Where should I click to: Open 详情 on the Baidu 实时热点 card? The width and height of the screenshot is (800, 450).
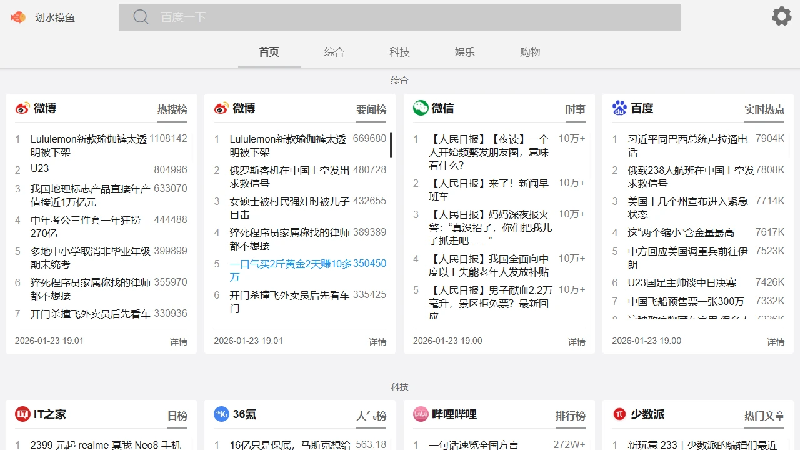[x=776, y=341]
